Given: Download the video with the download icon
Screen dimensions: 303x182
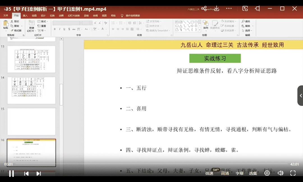Looking at the screenshot, I should [216, 9].
